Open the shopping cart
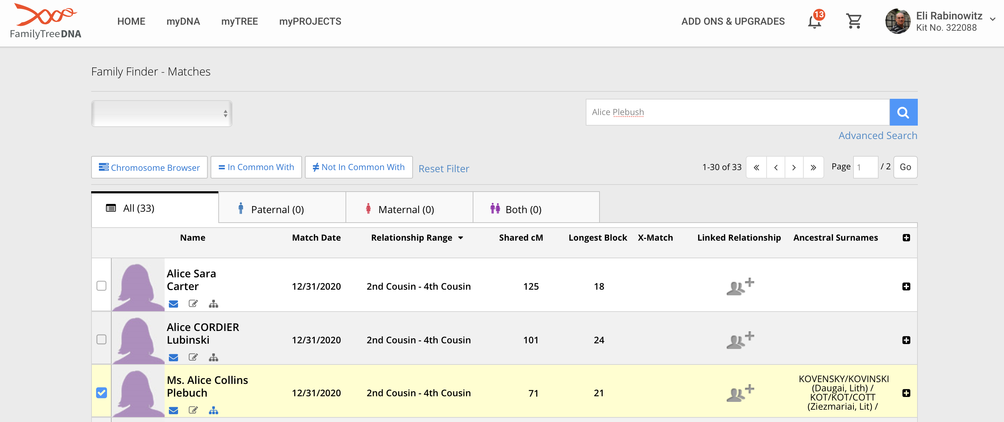1004x422 pixels. pos(854,22)
